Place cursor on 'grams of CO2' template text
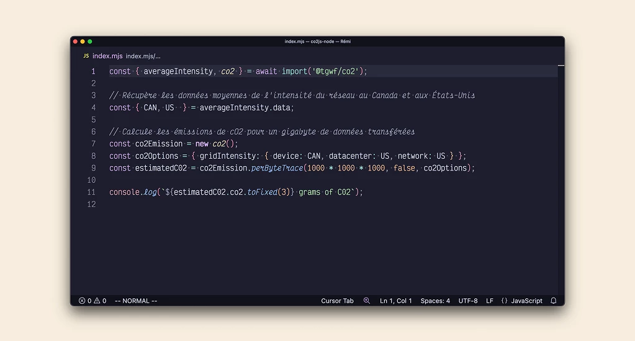 325,193
